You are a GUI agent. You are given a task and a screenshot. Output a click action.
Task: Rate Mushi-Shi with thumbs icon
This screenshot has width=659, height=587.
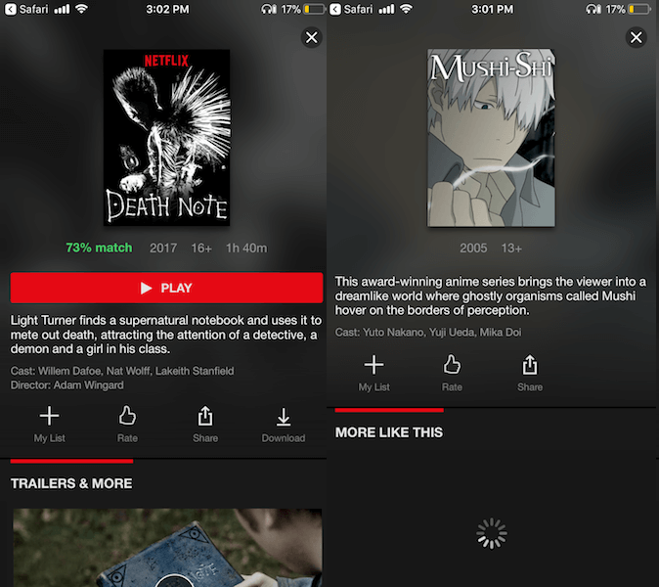tap(452, 374)
